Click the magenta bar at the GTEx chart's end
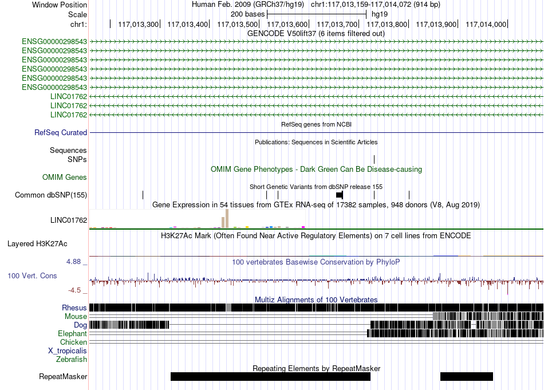This screenshot has height=390, width=544. pos(303,227)
